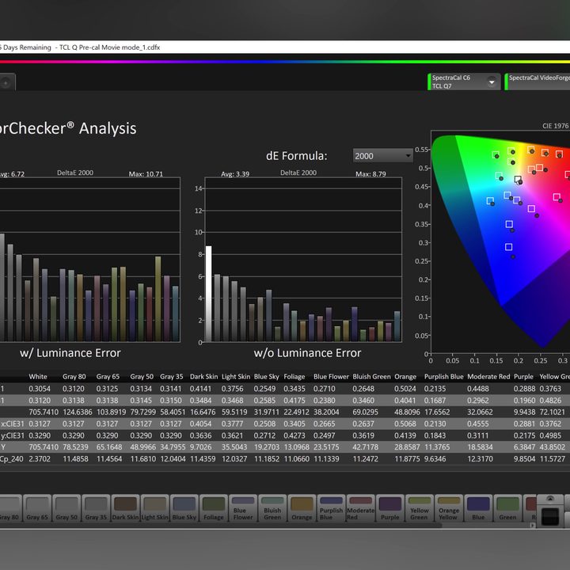
Task: Click the Orange column header in the table
Action: (x=405, y=377)
